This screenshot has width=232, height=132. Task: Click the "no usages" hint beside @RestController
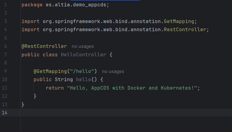point(83,46)
